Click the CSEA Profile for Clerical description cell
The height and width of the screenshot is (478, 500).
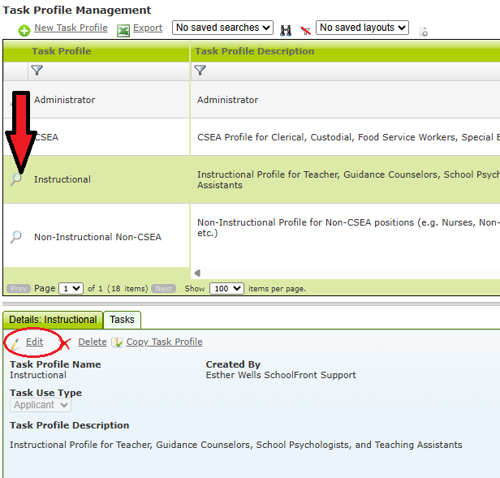point(345,137)
